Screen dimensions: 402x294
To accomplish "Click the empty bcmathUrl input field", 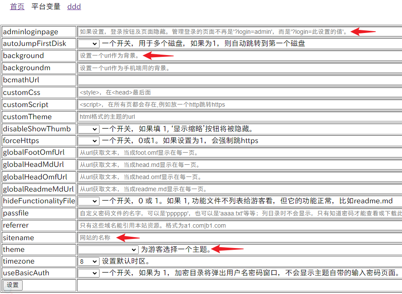I will (x=239, y=80).
